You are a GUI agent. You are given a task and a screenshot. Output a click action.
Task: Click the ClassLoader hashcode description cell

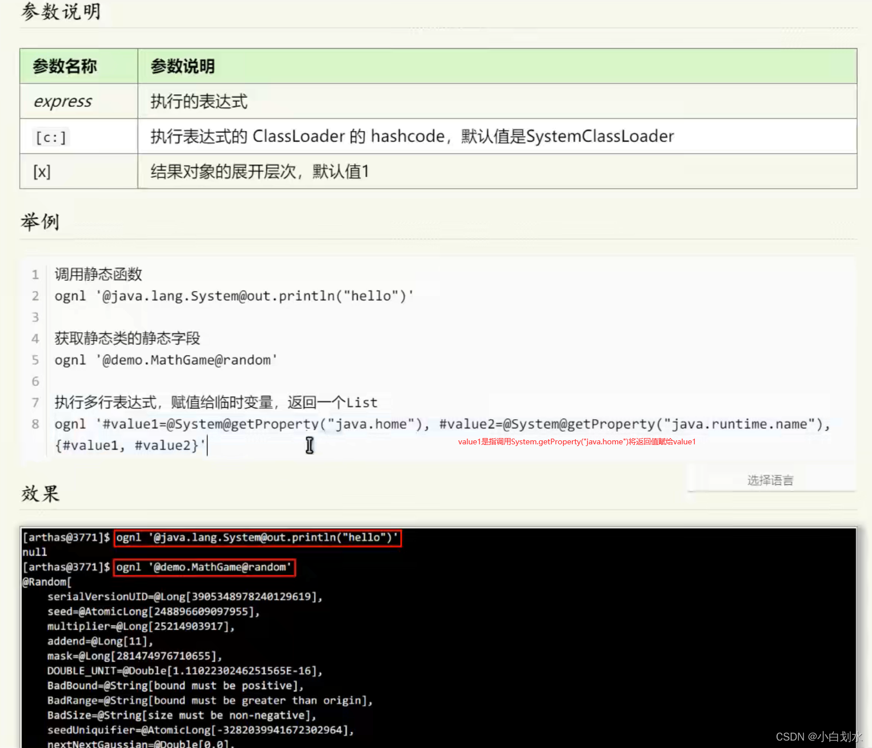click(497, 137)
